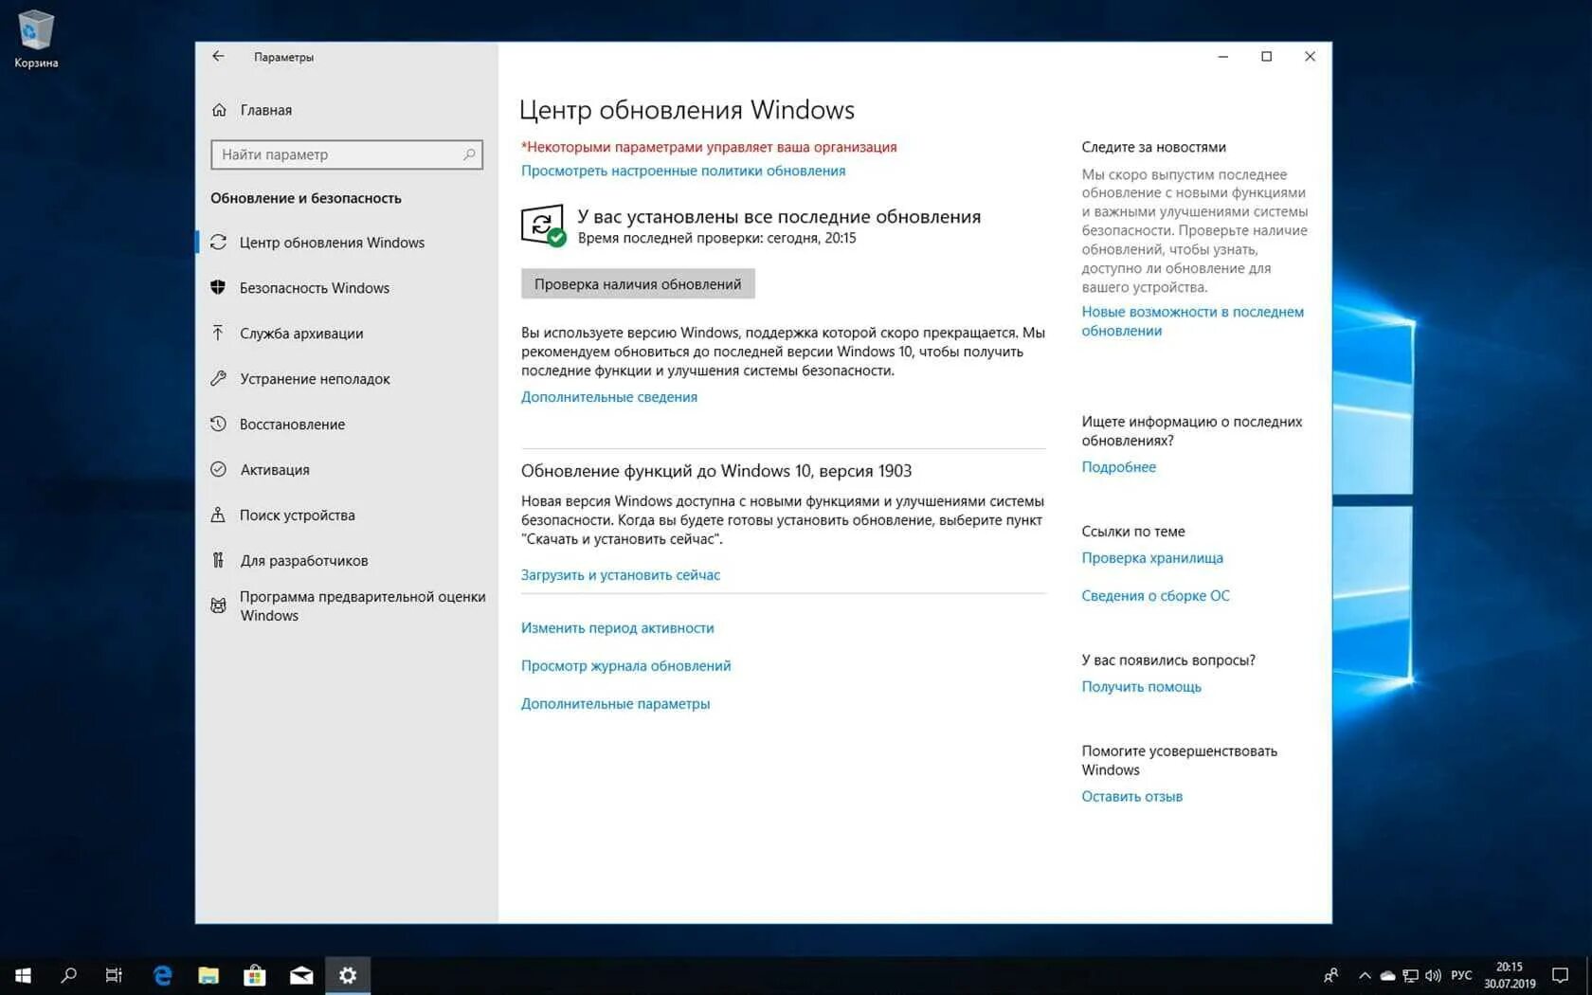Screen dimensions: 1592x995
Task: Switch input language via РУС indicator
Action: coord(1461,975)
